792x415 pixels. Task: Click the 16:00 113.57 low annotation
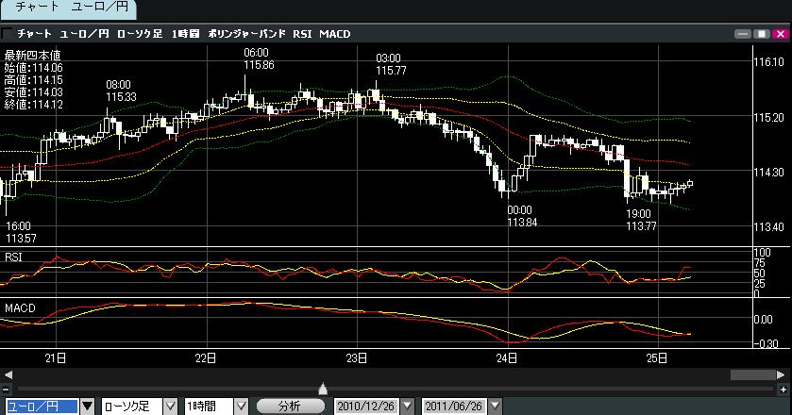tap(21, 232)
